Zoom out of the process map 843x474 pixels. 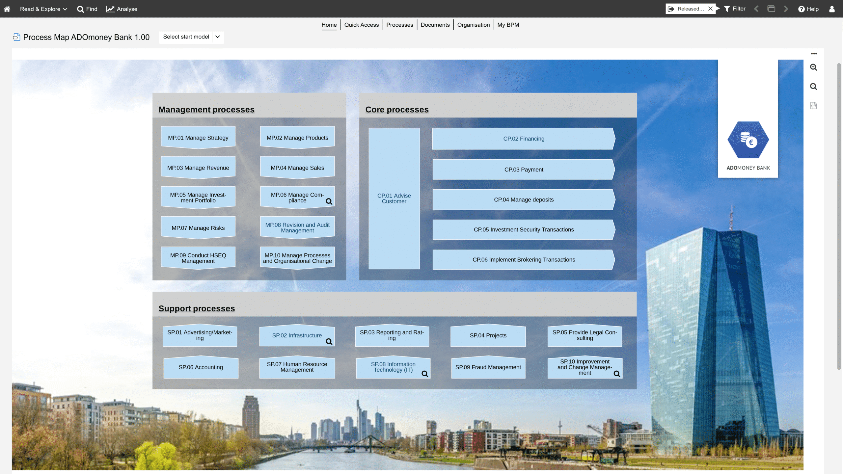(813, 87)
